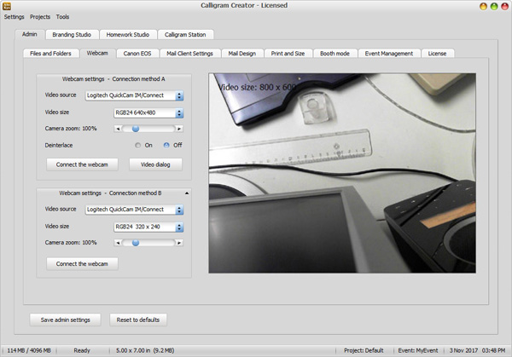Click the green maximize window button

494,6
